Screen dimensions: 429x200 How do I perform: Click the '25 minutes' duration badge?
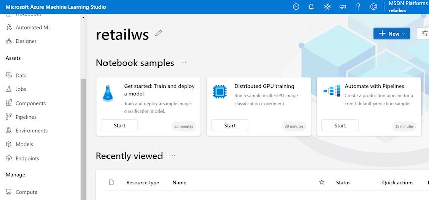(x=184, y=126)
